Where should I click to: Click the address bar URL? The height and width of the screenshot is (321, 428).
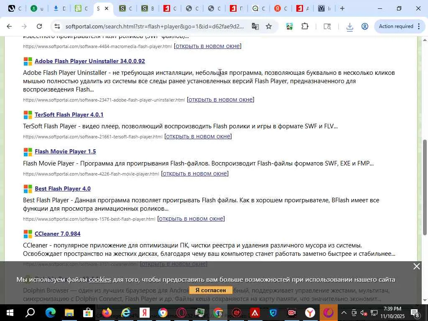155,26
